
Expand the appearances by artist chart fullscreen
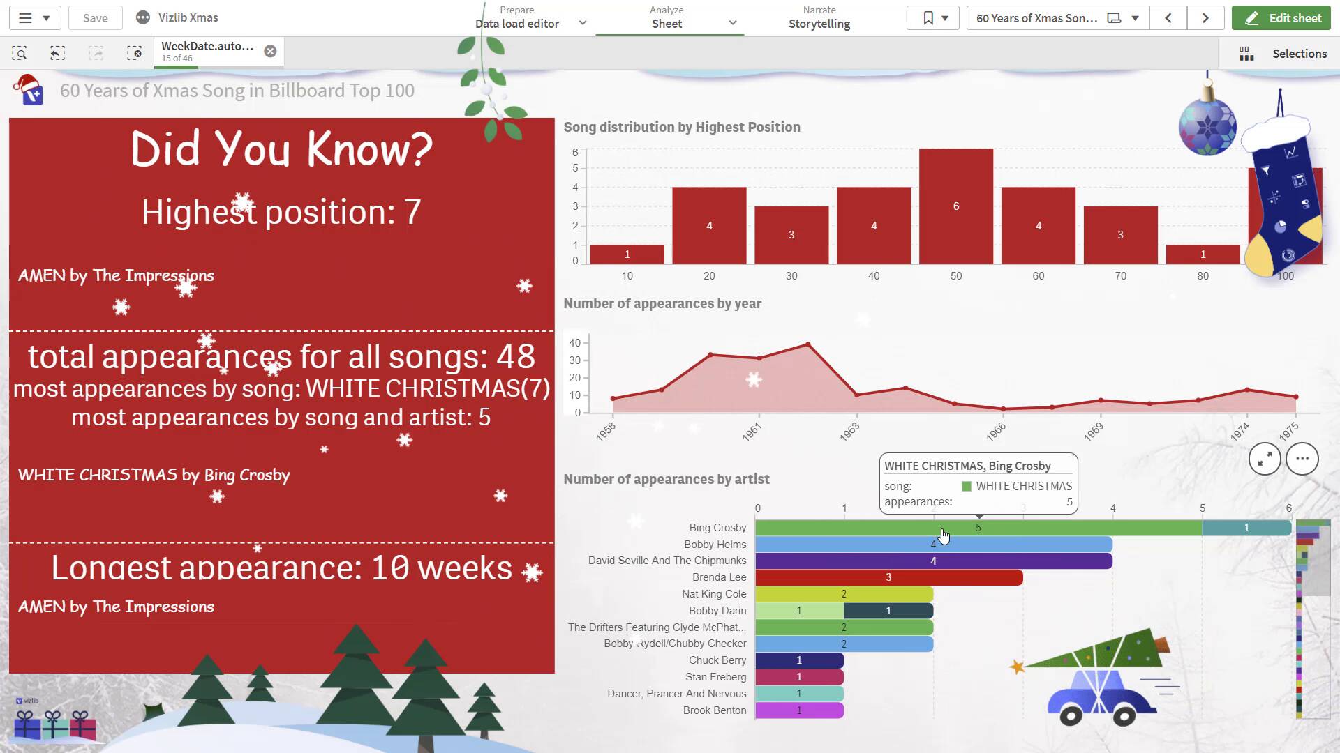pyautogui.click(x=1264, y=459)
